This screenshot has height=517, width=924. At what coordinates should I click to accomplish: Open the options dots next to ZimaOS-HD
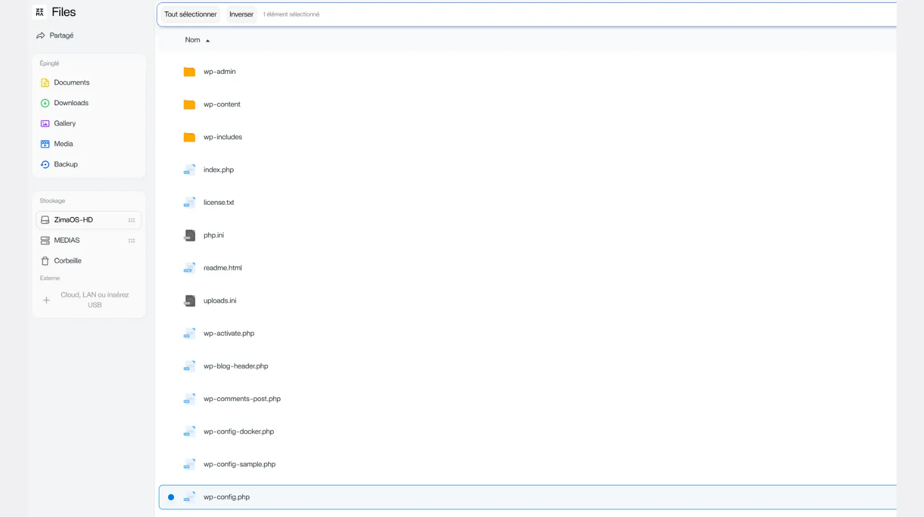[x=132, y=220]
